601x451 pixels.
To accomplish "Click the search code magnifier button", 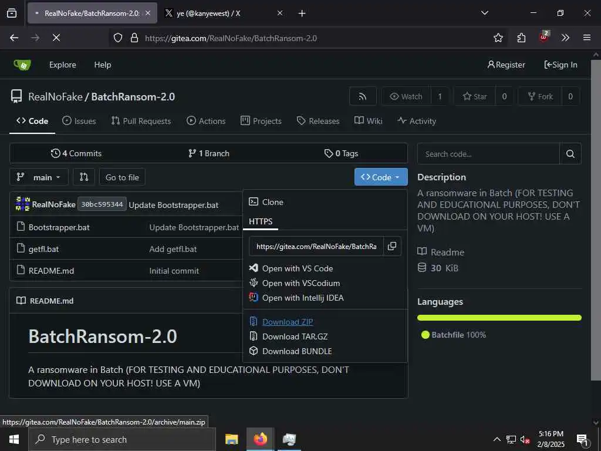I will tap(570, 154).
